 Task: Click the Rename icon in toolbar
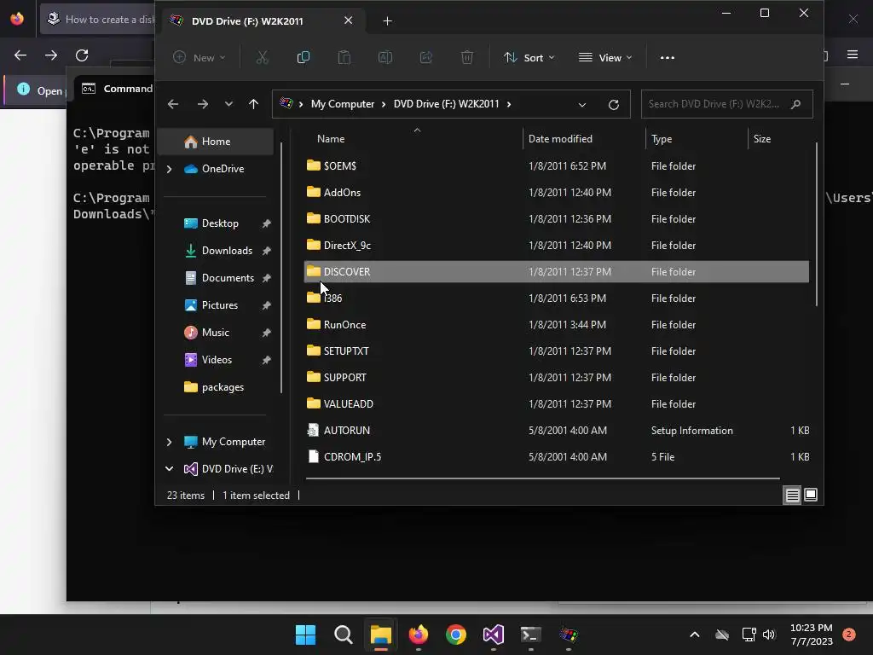(x=385, y=57)
